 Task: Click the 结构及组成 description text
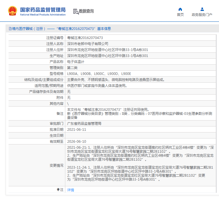coord(116,80)
